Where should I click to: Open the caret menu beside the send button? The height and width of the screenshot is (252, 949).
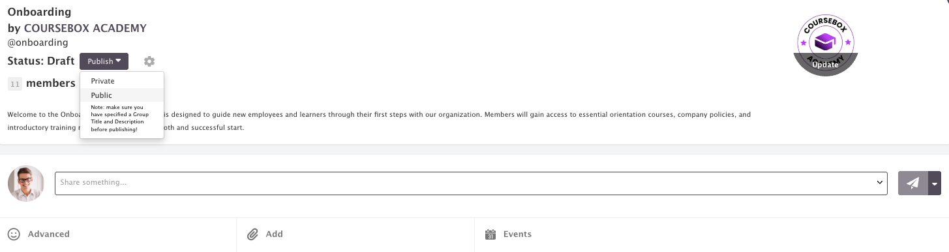pos(935,183)
